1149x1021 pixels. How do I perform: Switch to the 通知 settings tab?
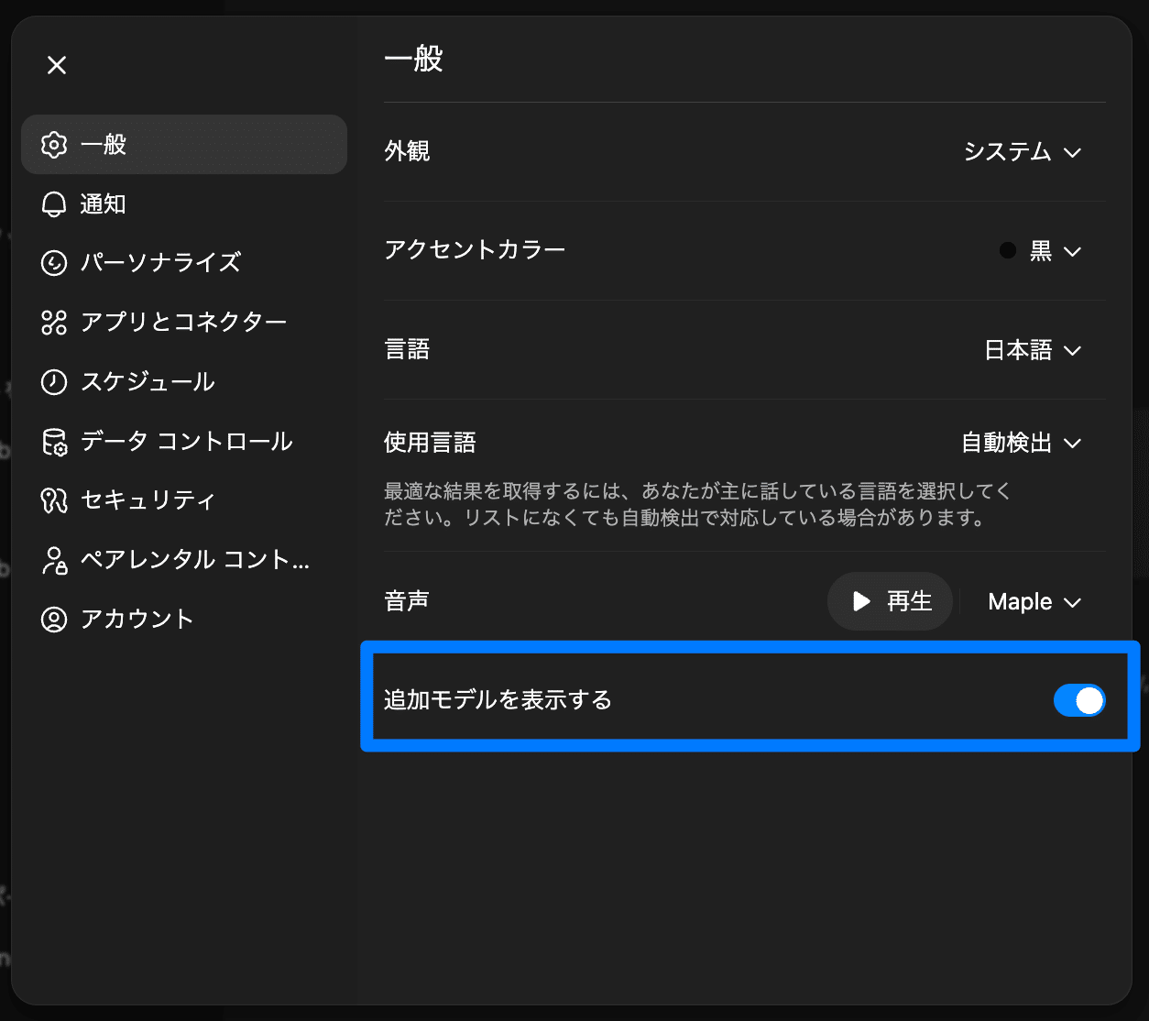103,204
